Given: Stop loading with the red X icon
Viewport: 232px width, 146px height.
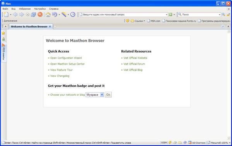Looking at the screenshot, I should pyautogui.click(x=40, y=15).
